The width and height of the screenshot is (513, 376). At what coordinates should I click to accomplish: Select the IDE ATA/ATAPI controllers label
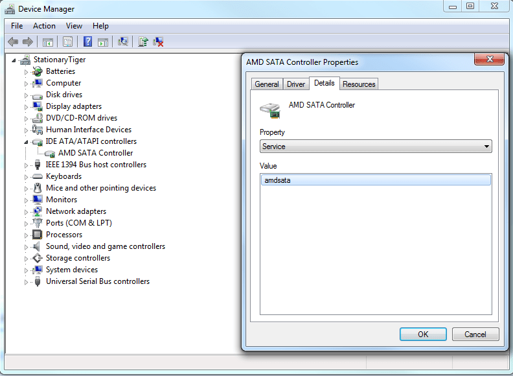91,141
